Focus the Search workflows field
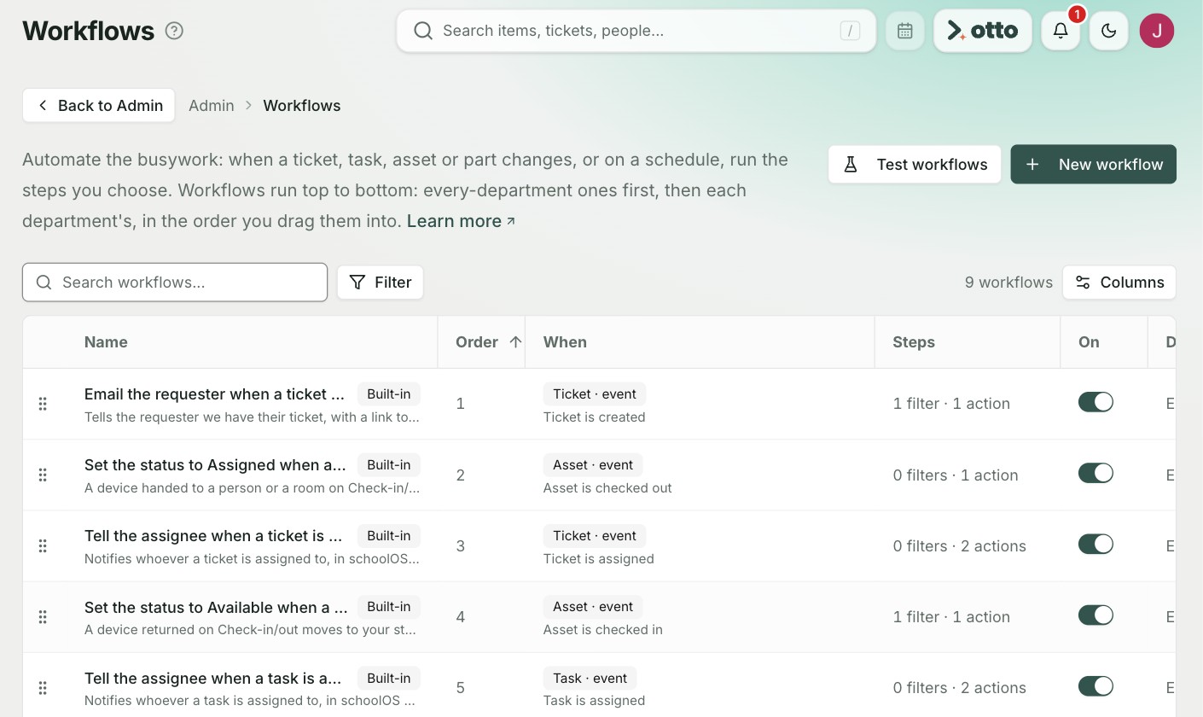1203x717 pixels. click(175, 283)
